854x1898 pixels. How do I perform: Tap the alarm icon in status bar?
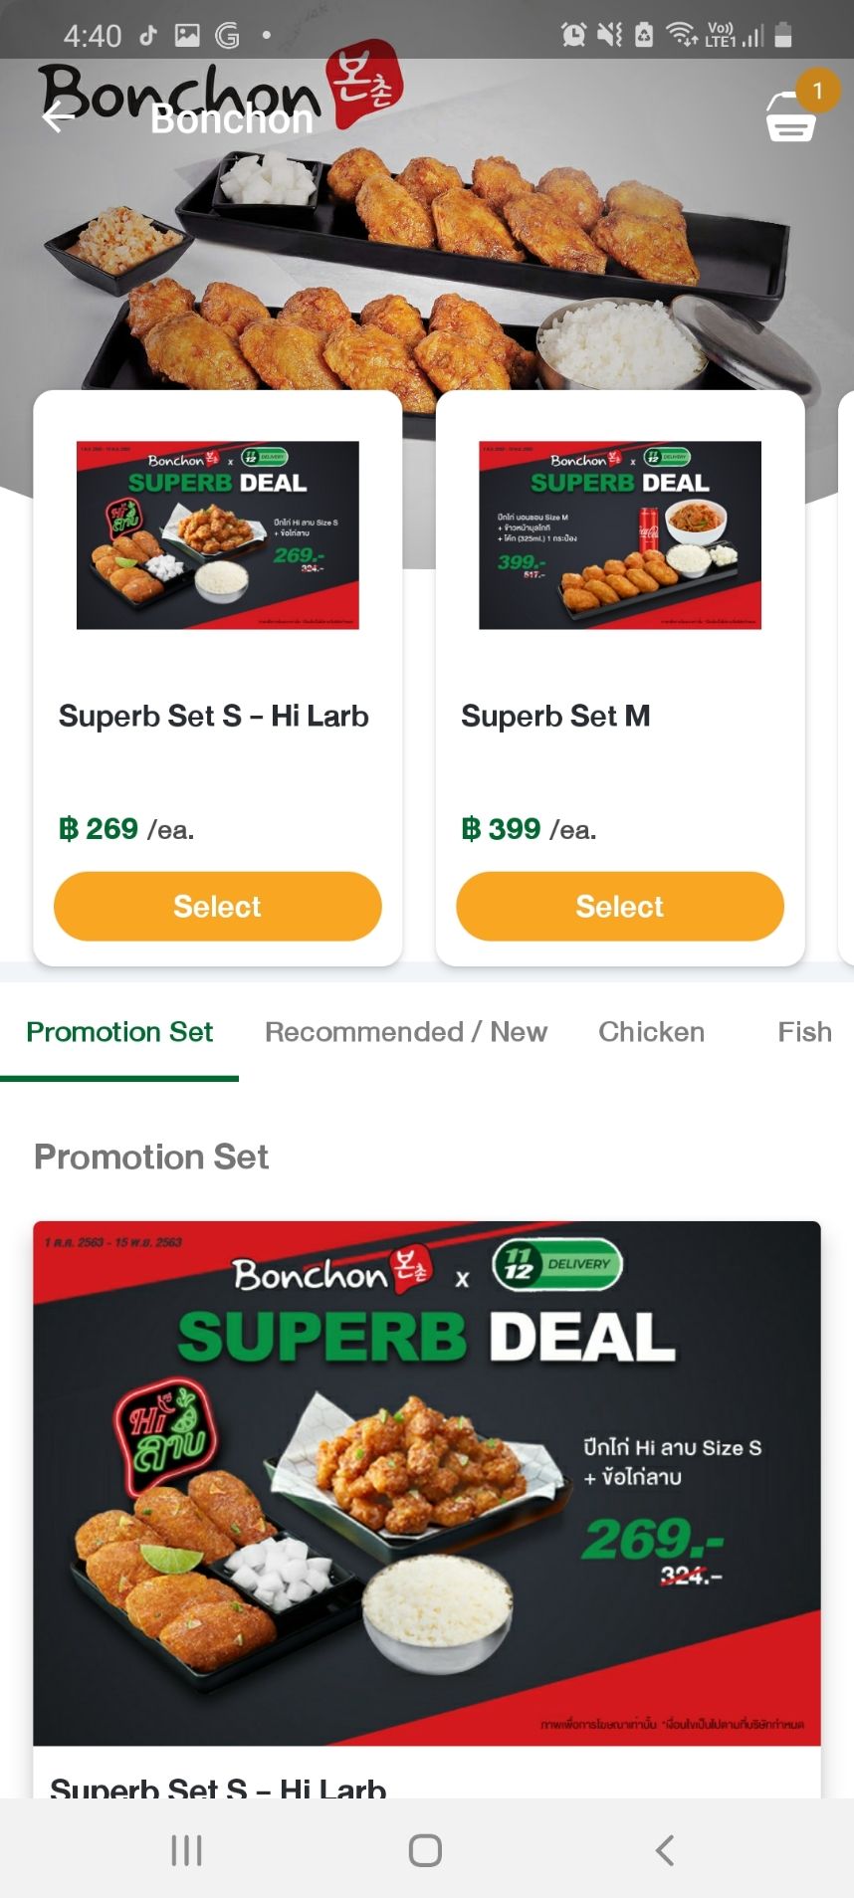(573, 36)
